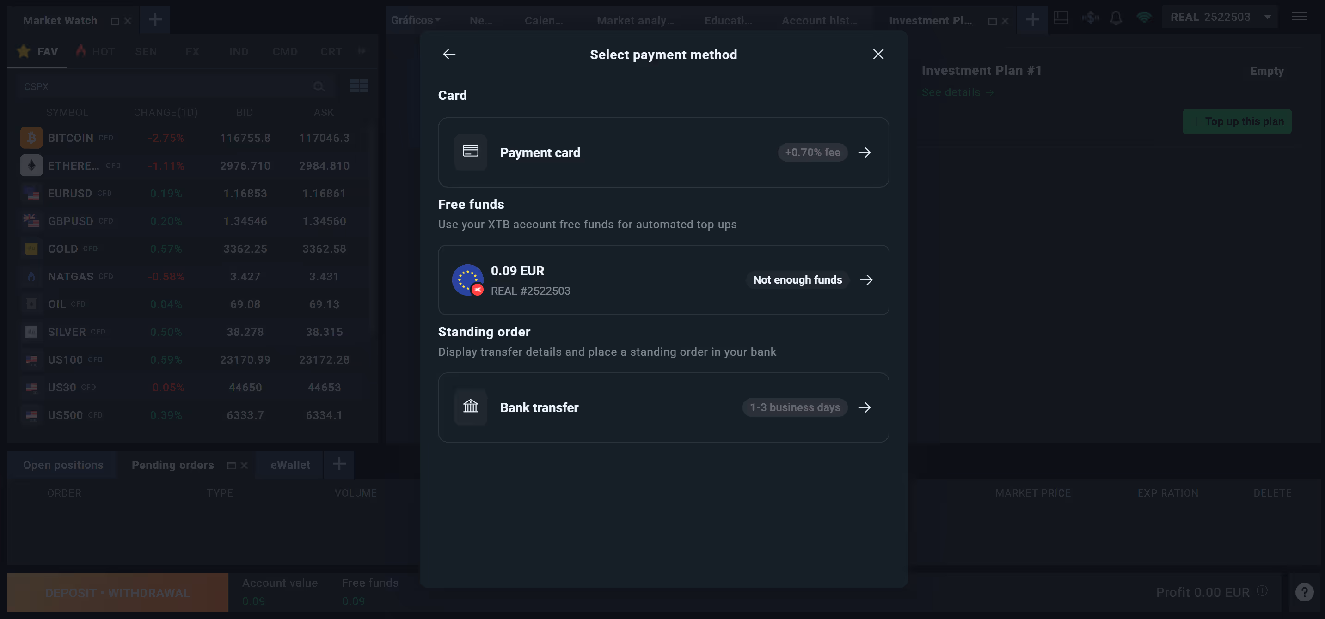This screenshot has height=619, width=1325.
Task: Click the DEPOSIT · WITHDRAWAL button
Action: pyautogui.click(x=117, y=592)
